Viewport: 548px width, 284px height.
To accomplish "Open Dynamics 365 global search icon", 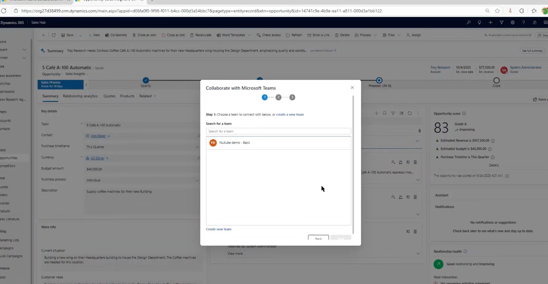I will pos(468,23).
